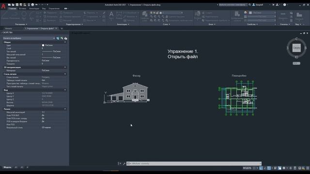The height and width of the screenshot is (174, 310).
Task: Click the Undo arrow in quick access toolbar
Action: click(37, 5)
